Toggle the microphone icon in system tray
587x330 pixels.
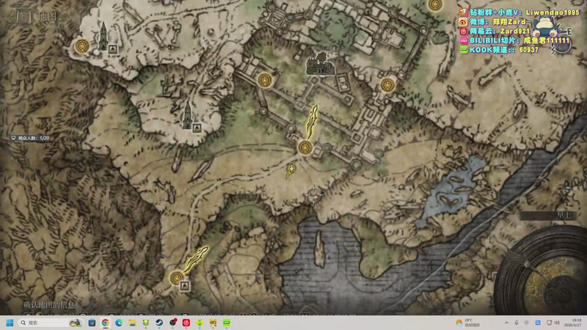[517, 323]
